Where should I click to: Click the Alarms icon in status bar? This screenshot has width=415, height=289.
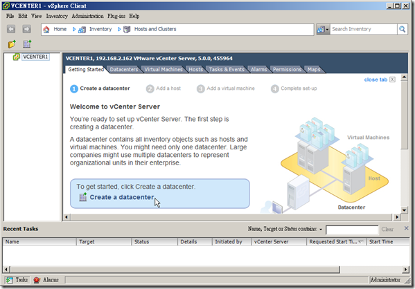coord(37,280)
